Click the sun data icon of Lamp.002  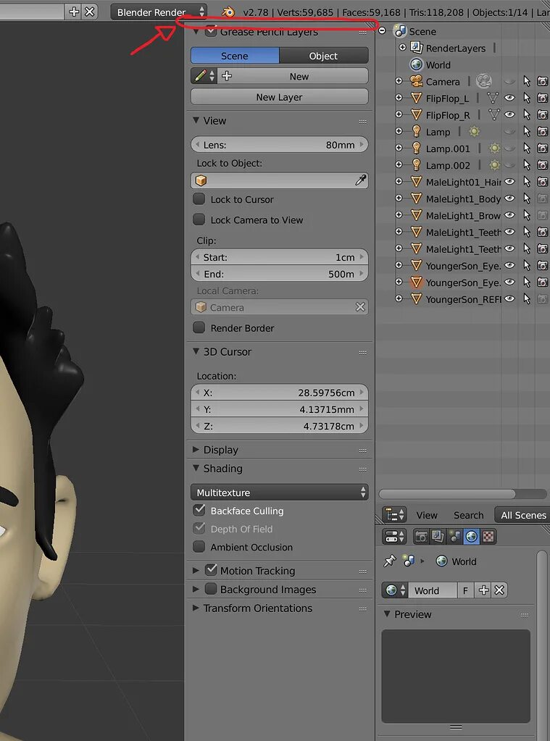(495, 165)
